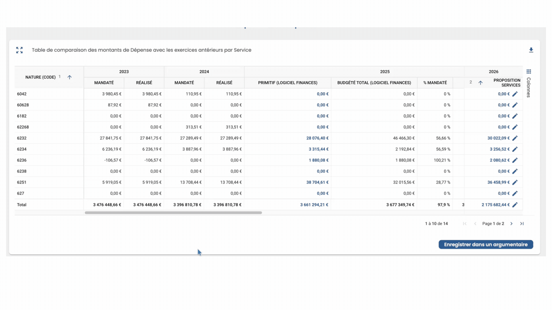This screenshot has height=310, width=552.
Task: Open the Colonnes grid icon
Action: coord(529,71)
